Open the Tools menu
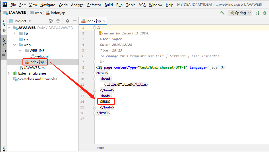 point(131,5)
